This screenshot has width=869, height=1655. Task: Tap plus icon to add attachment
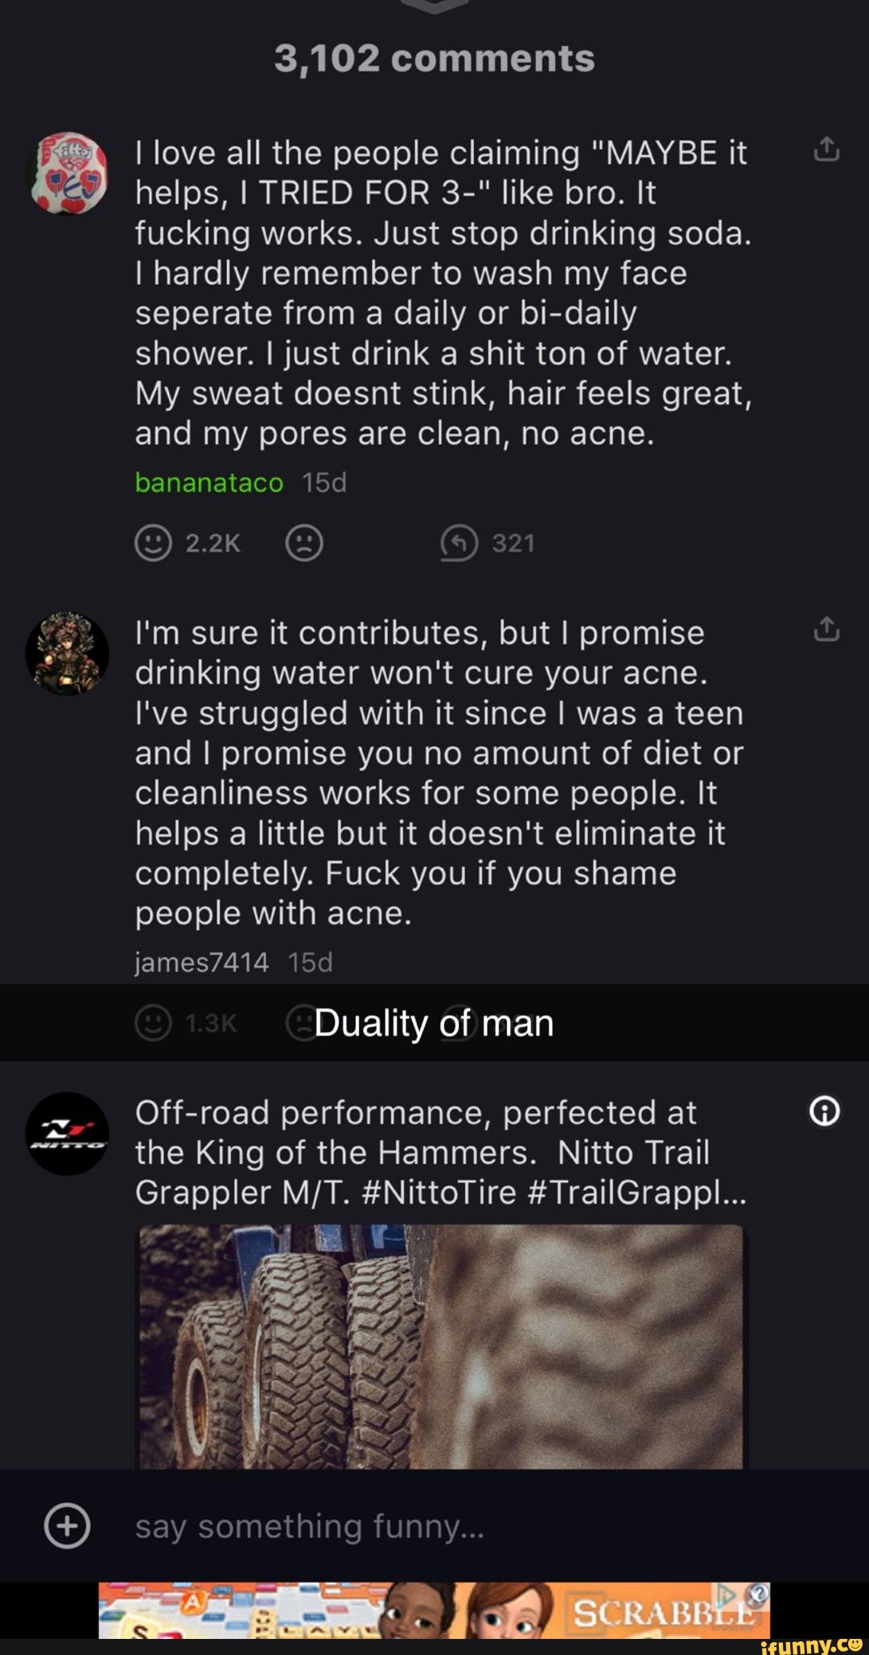tap(68, 1526)
